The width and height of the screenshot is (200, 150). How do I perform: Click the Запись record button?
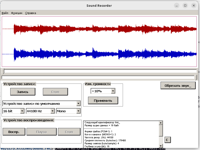tap(23, 92)
